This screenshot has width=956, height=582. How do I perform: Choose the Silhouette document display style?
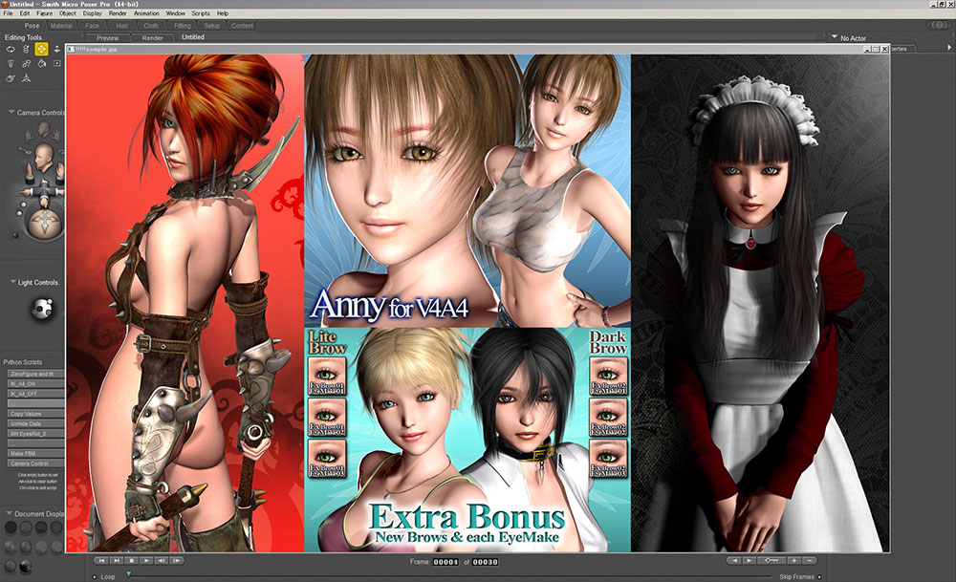click(x=11, y=527)
